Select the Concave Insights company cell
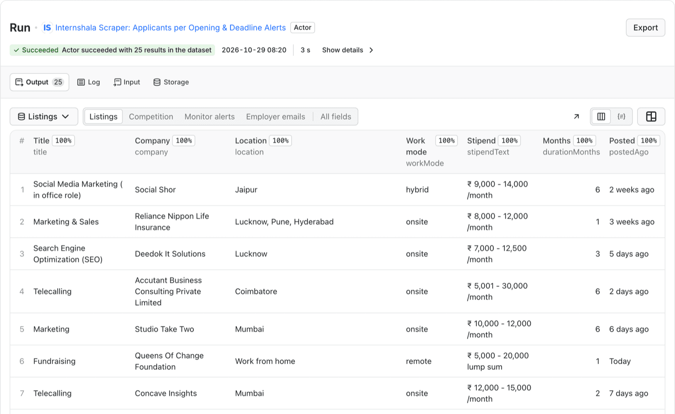This screenshot has height=414, width=675. 166,393
